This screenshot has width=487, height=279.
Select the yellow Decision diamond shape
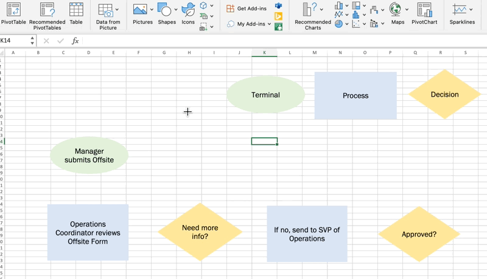point(445,94)
